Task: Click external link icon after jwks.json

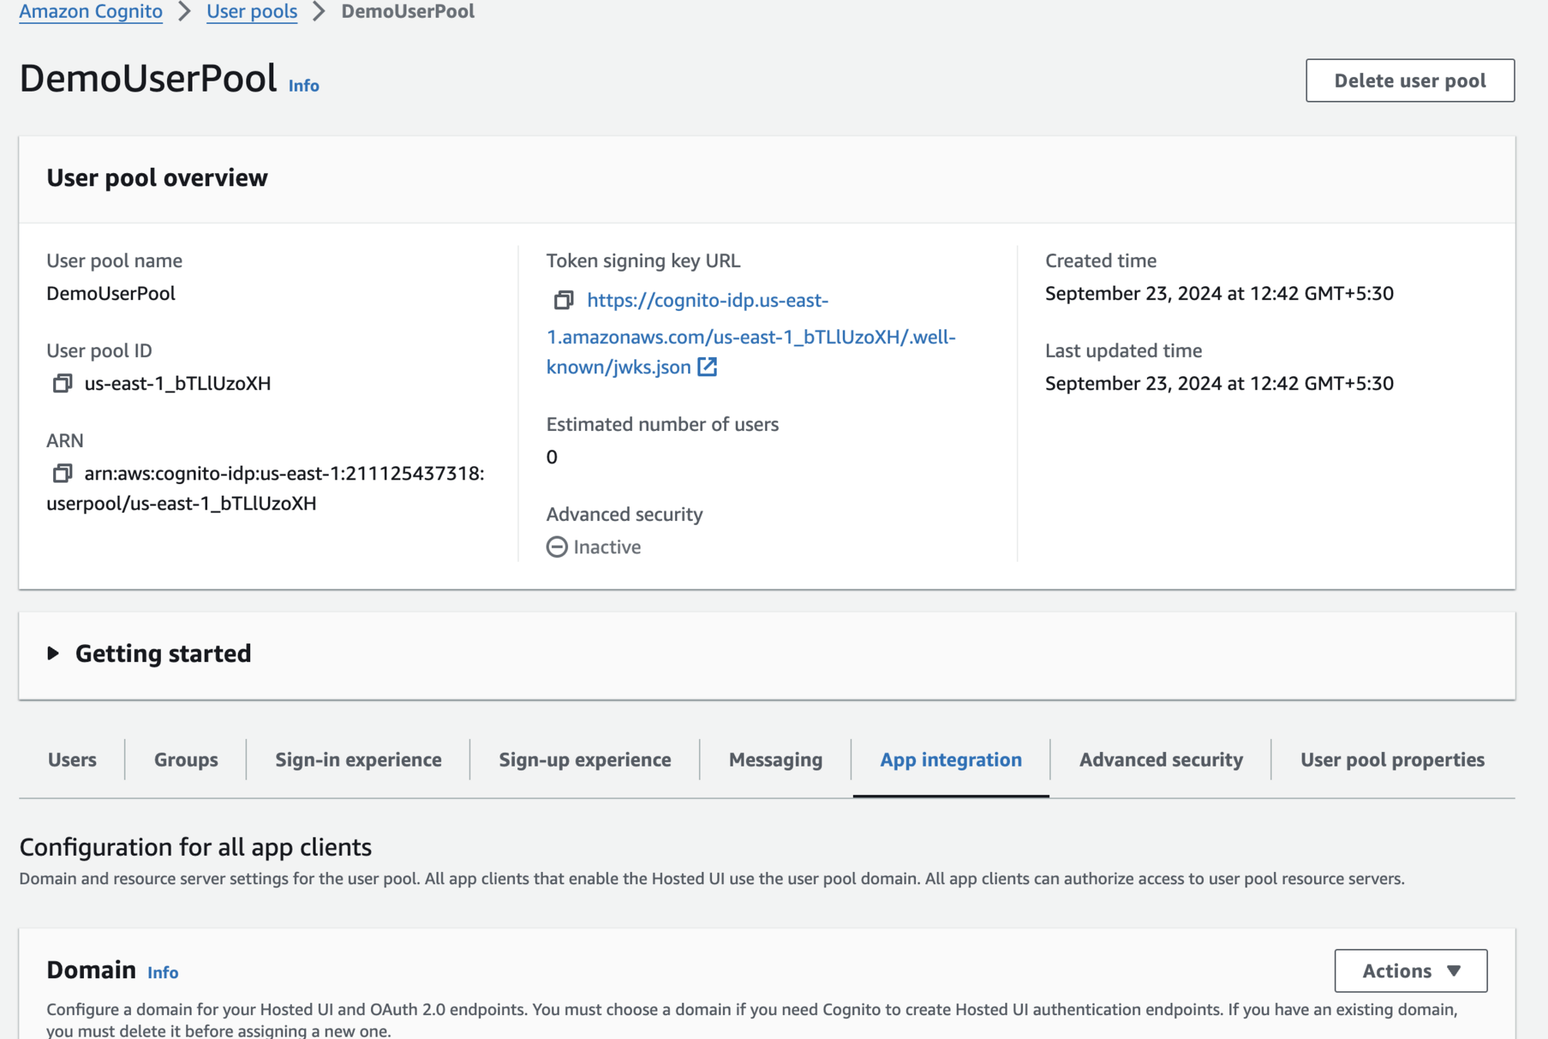Action: 707,367
